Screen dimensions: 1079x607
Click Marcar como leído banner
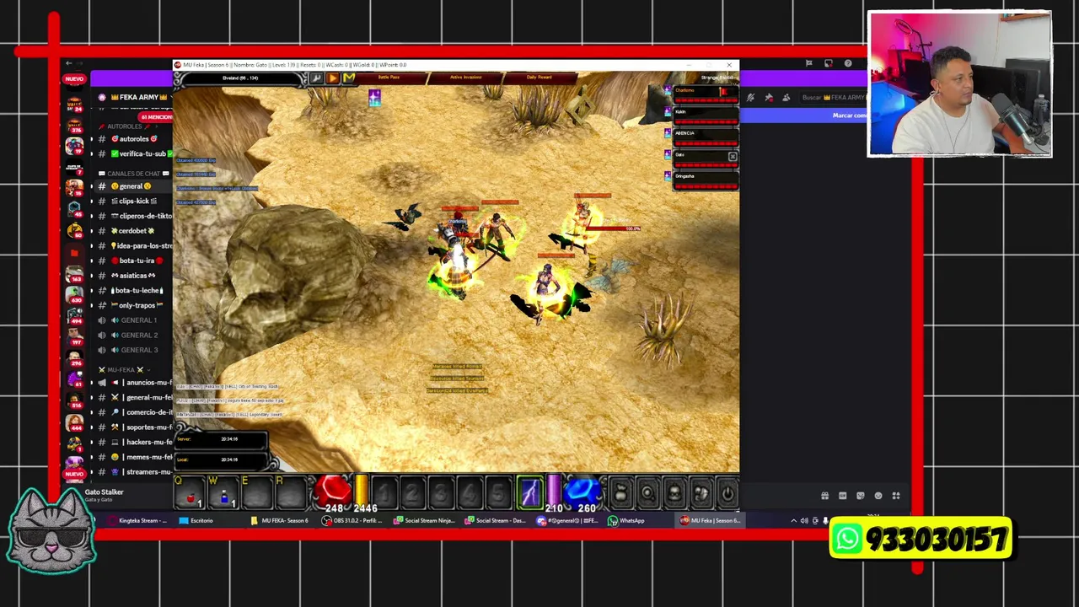849,115
